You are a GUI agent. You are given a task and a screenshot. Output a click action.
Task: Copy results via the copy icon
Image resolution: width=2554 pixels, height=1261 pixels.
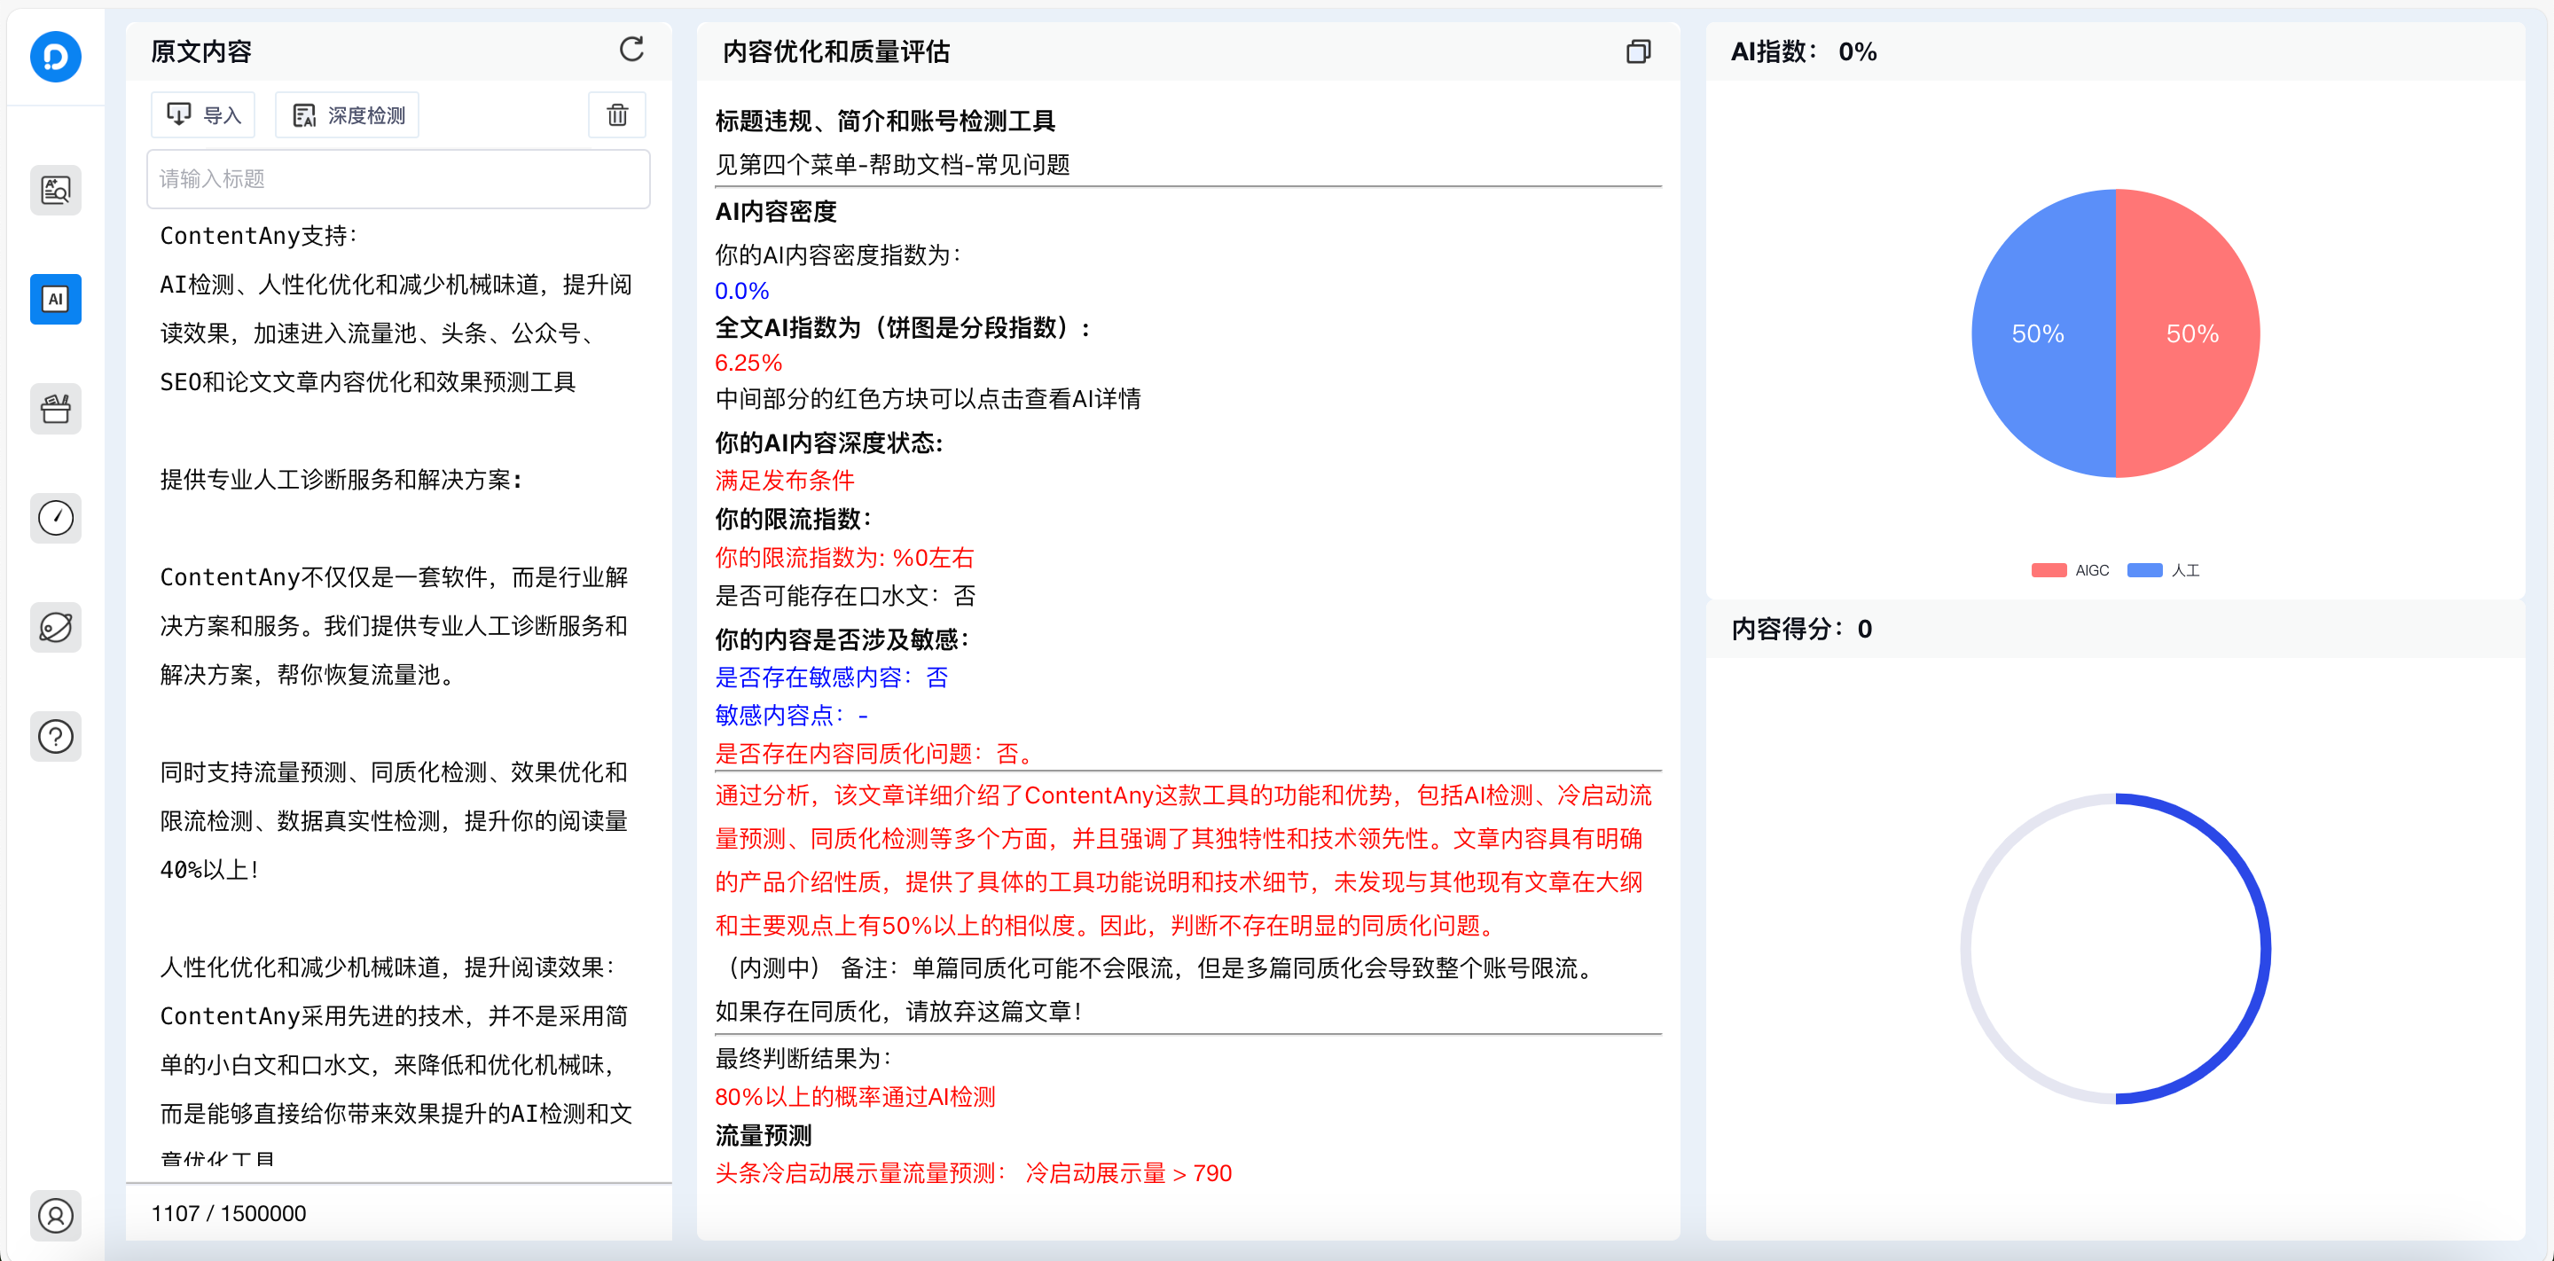pyautogui.click(x=1638, y=51)
